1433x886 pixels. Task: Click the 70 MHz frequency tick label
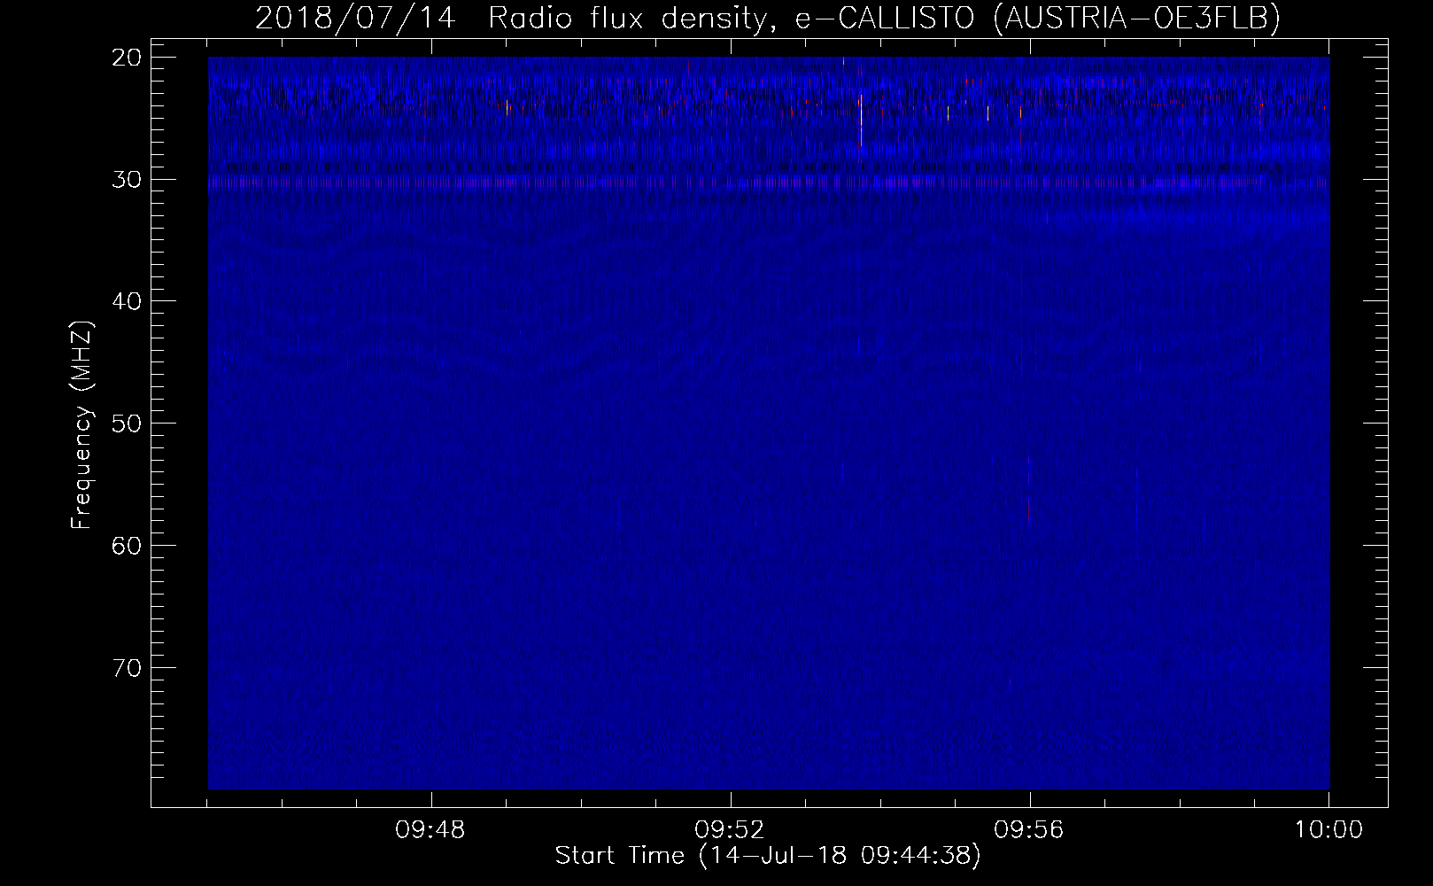pos(127,667)
